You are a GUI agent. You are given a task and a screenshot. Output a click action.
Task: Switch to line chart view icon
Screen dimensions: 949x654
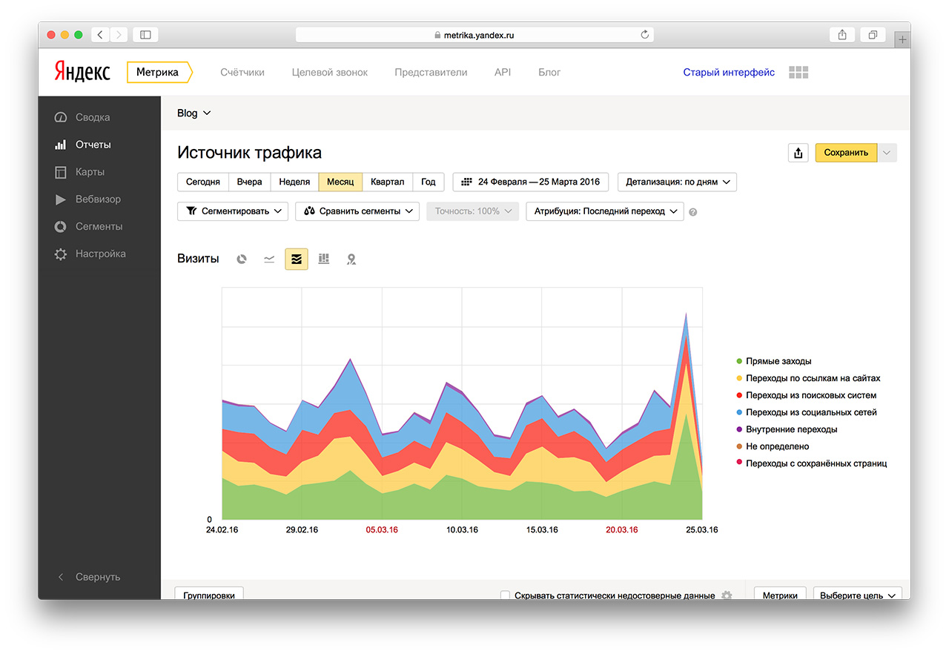click(x=269, y=259)
